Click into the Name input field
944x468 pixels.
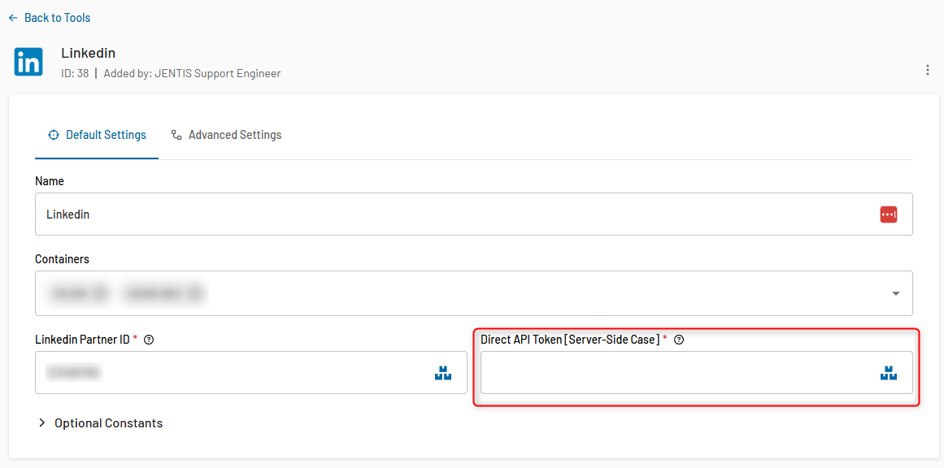(474, 214)
